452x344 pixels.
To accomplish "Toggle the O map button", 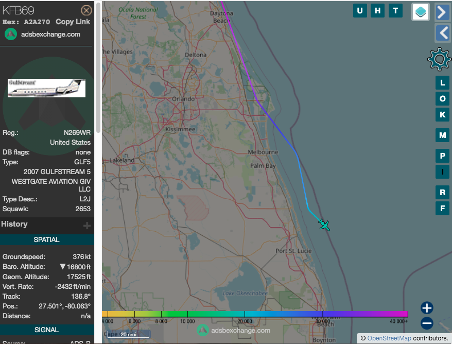I will [443, 98].
